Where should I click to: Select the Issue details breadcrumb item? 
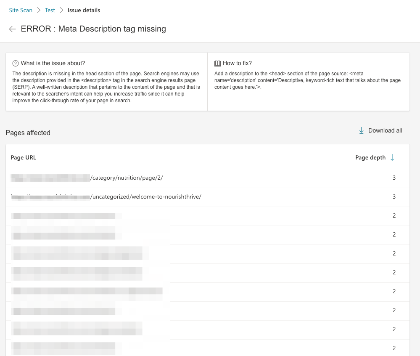pyautogui.click(x=84, y=10)
